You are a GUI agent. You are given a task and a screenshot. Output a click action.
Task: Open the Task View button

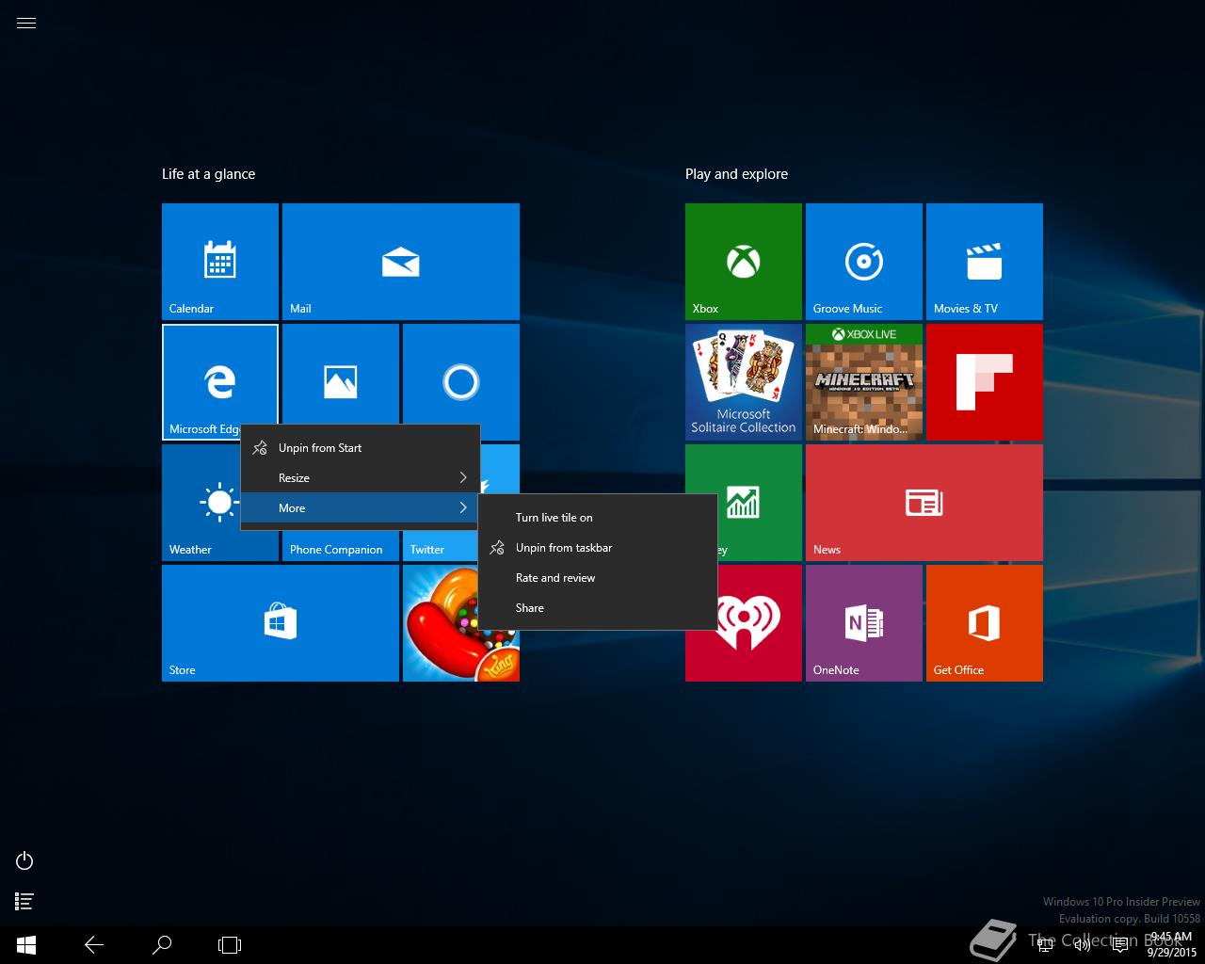coord(230,944)
